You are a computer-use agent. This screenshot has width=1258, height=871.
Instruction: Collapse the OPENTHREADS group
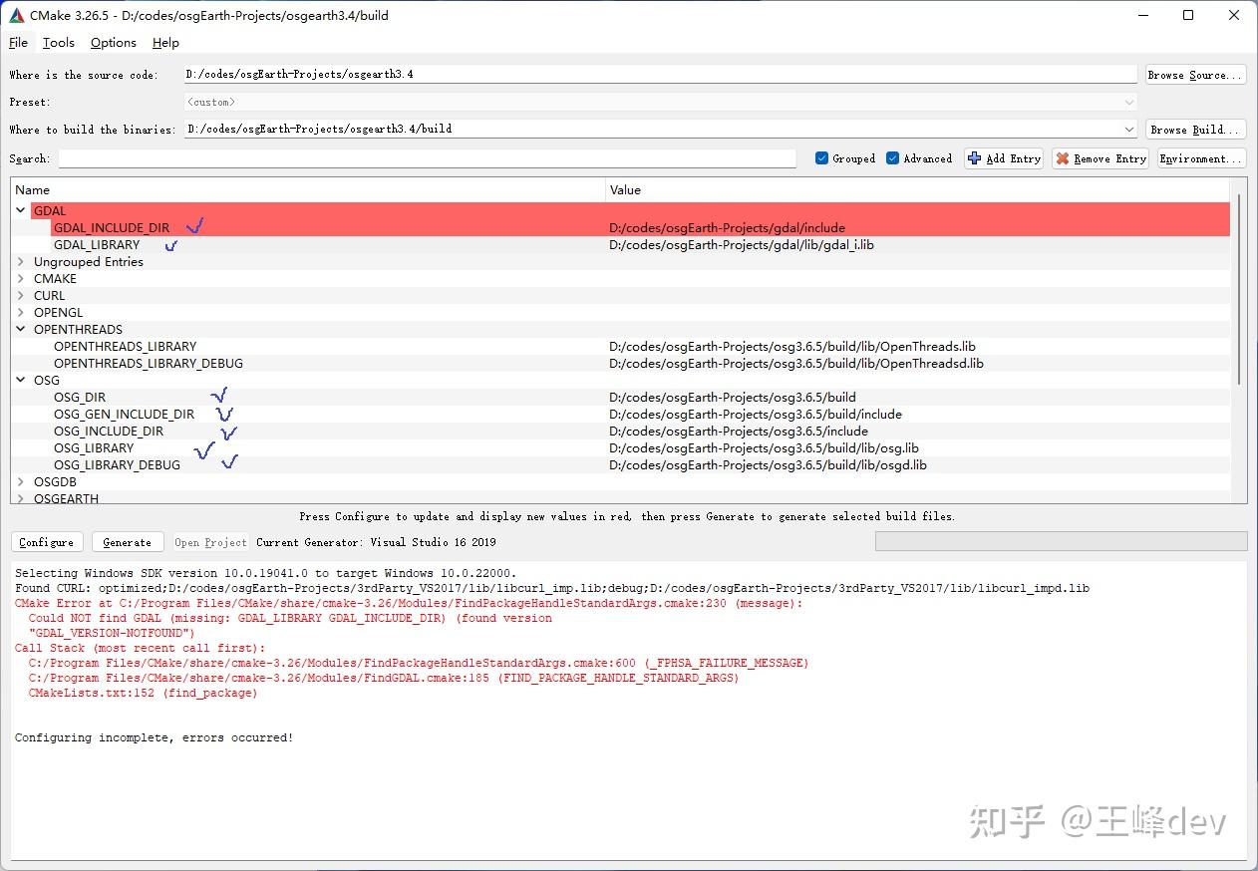point(21,329)
